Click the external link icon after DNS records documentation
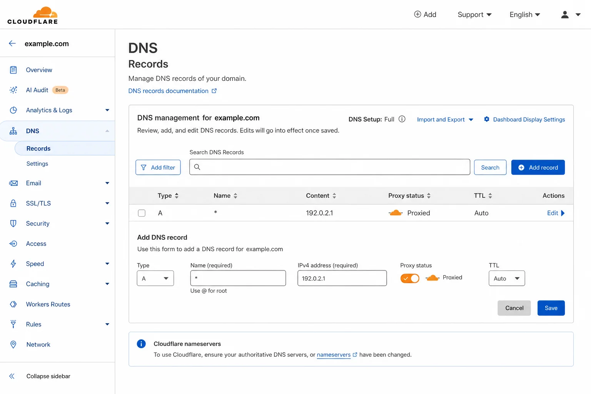 [214, 91]
